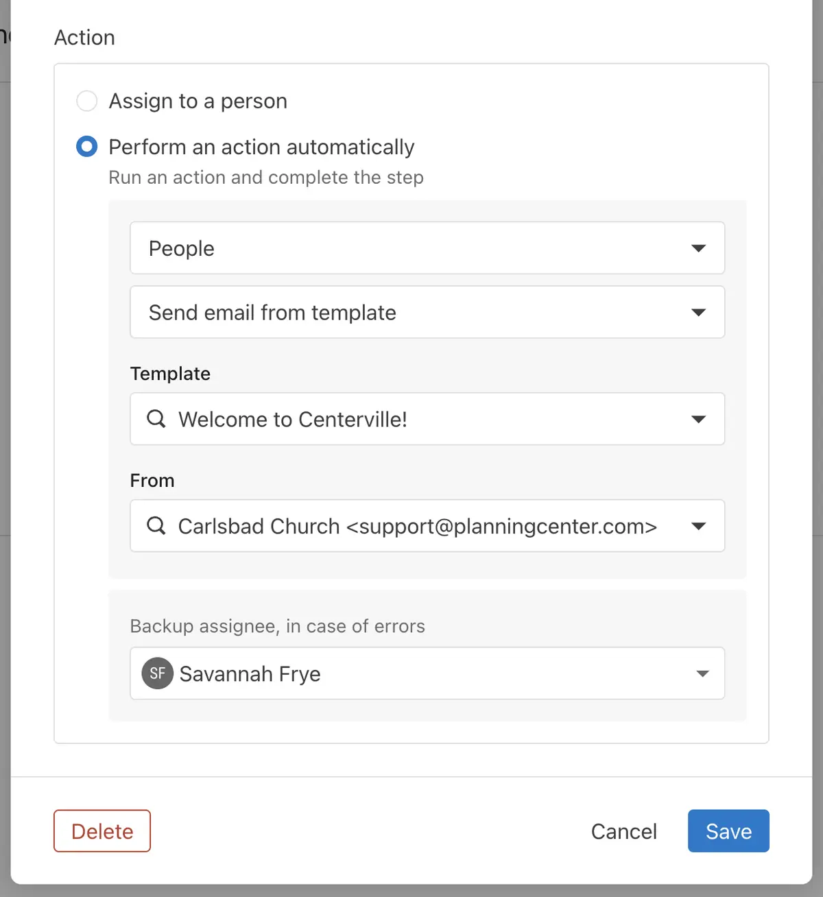Open the Savannah Frye backup assignee dropdown
The height and width of the screenshot is (897, 823).
click(x=427, y=673)
